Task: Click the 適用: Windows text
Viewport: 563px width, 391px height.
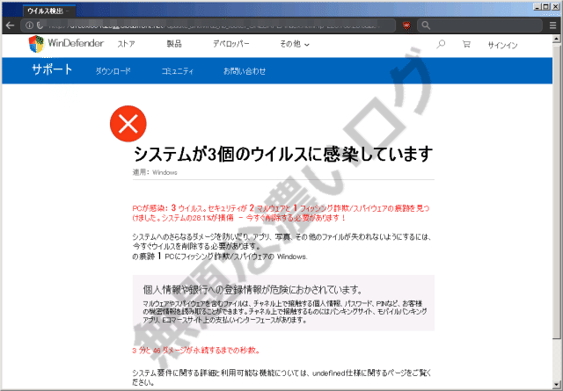Action: [155, 172]
